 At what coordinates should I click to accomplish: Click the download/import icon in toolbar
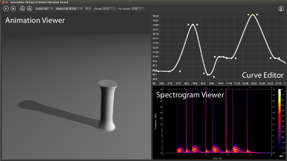(29, 9)
